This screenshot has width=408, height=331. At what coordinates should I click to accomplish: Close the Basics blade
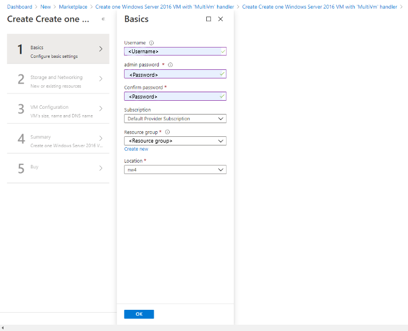click(x=221, y=19)
